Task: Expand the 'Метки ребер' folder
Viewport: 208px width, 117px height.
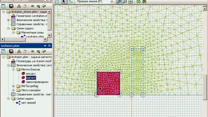Action: point(13,86)
